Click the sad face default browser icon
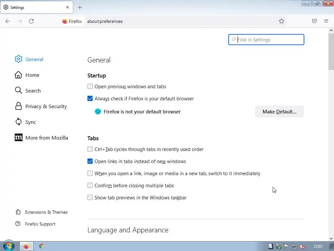This screenshot has width=334, height=251. click(98, 111)
